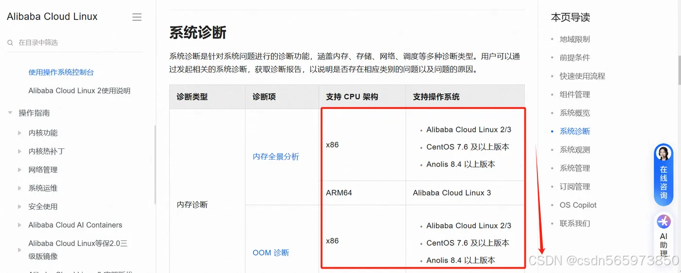
Task: Jump to 快速使用流程 in page guide
Action: 582,76
